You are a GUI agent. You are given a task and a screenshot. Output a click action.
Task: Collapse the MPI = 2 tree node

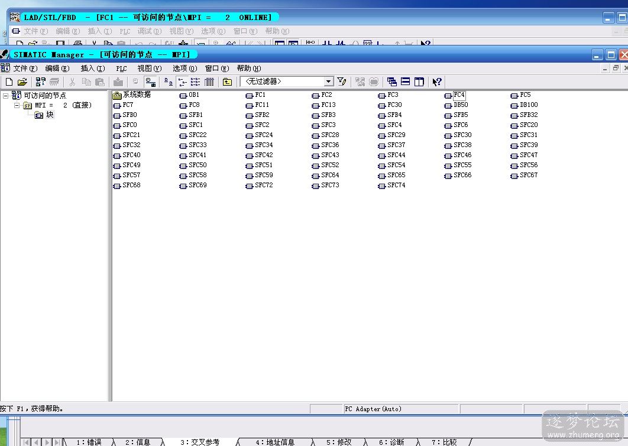point(17,106)
